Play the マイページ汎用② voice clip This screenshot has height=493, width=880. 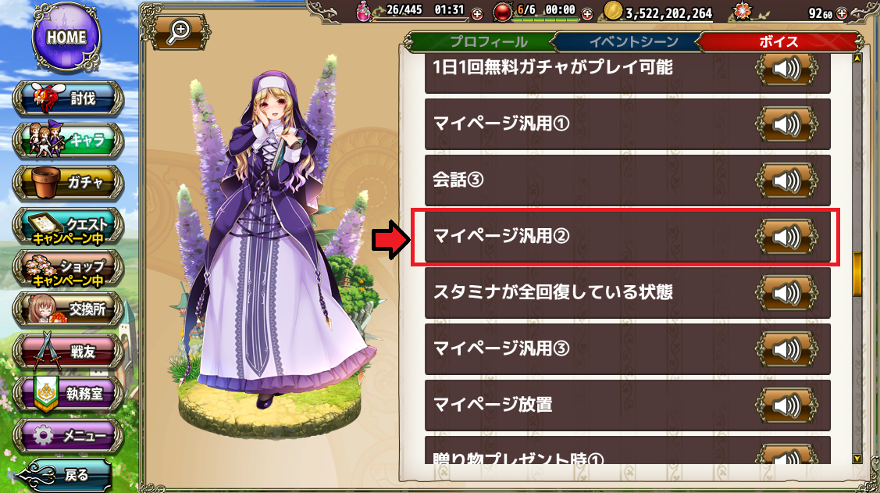point(786,237)
